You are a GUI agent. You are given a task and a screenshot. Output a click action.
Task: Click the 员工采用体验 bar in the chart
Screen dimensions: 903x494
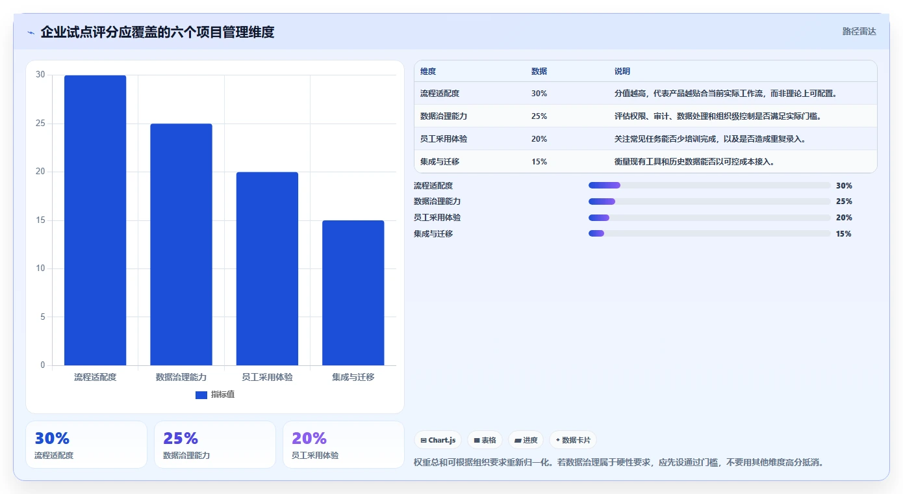click(267, 268)
